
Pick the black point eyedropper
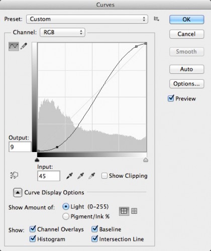coord(69,176)
